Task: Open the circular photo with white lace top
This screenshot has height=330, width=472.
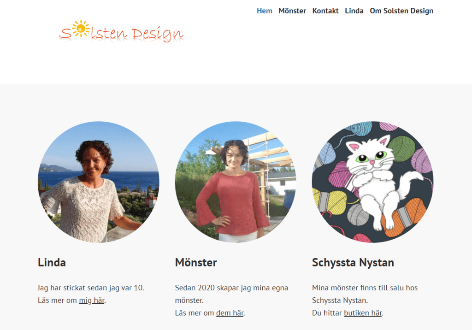Action: [98, 182]
